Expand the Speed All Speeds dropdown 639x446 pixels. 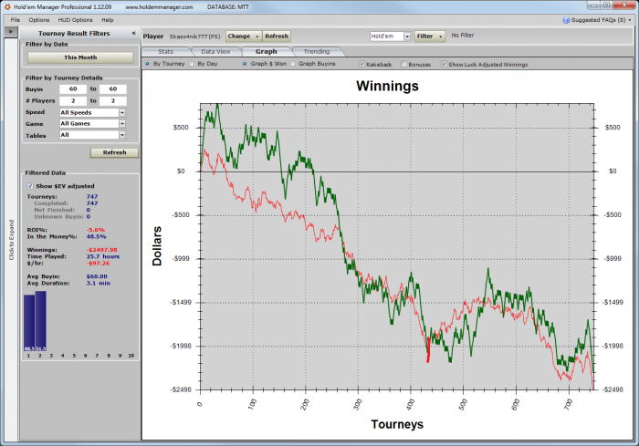[x=122, y=112]
